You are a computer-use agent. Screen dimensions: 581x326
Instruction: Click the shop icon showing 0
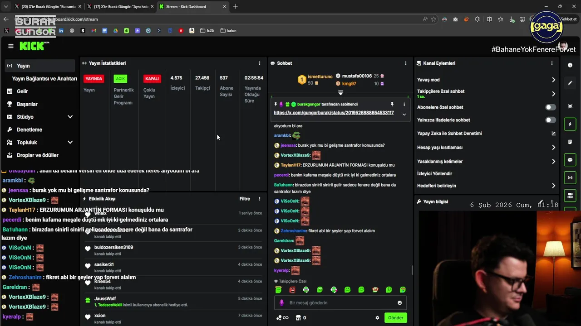tap(301, 318)
